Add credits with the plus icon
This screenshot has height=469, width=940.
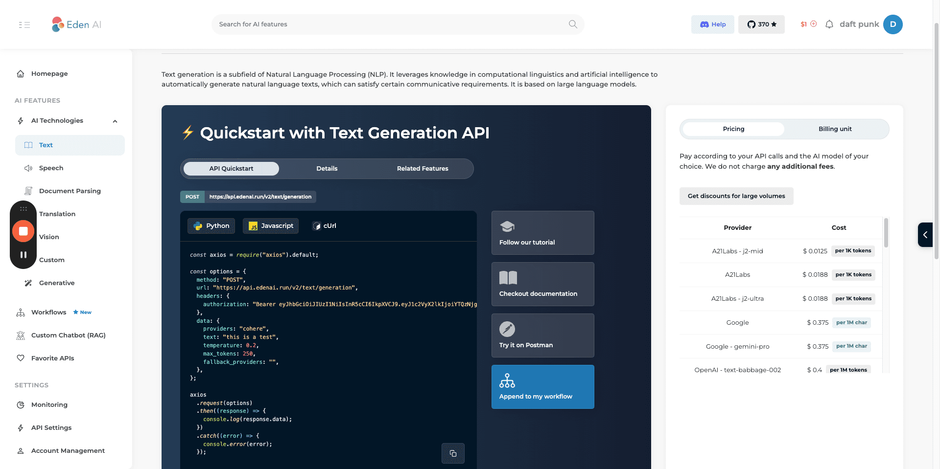tap(814, 24)
